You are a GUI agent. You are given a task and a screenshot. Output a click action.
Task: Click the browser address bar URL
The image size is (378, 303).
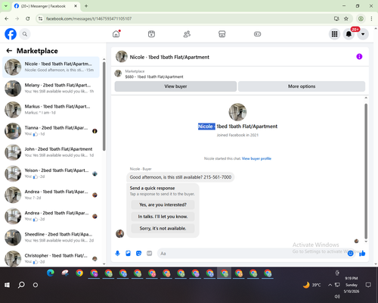click(88, 19)
